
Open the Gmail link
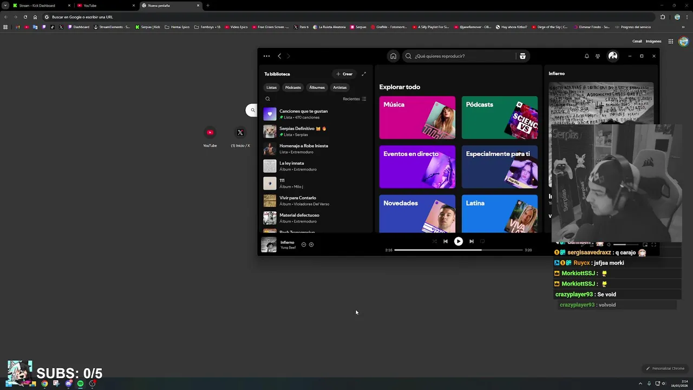637,41
